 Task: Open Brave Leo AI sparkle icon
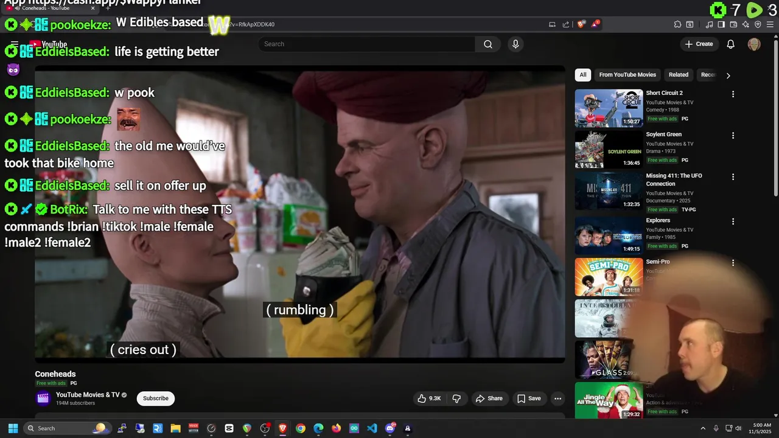[x=746, y=24]
